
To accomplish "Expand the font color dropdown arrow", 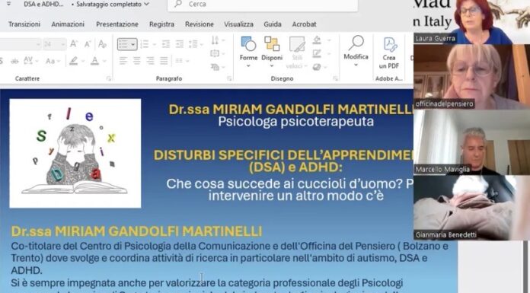I will pos(104,61).
